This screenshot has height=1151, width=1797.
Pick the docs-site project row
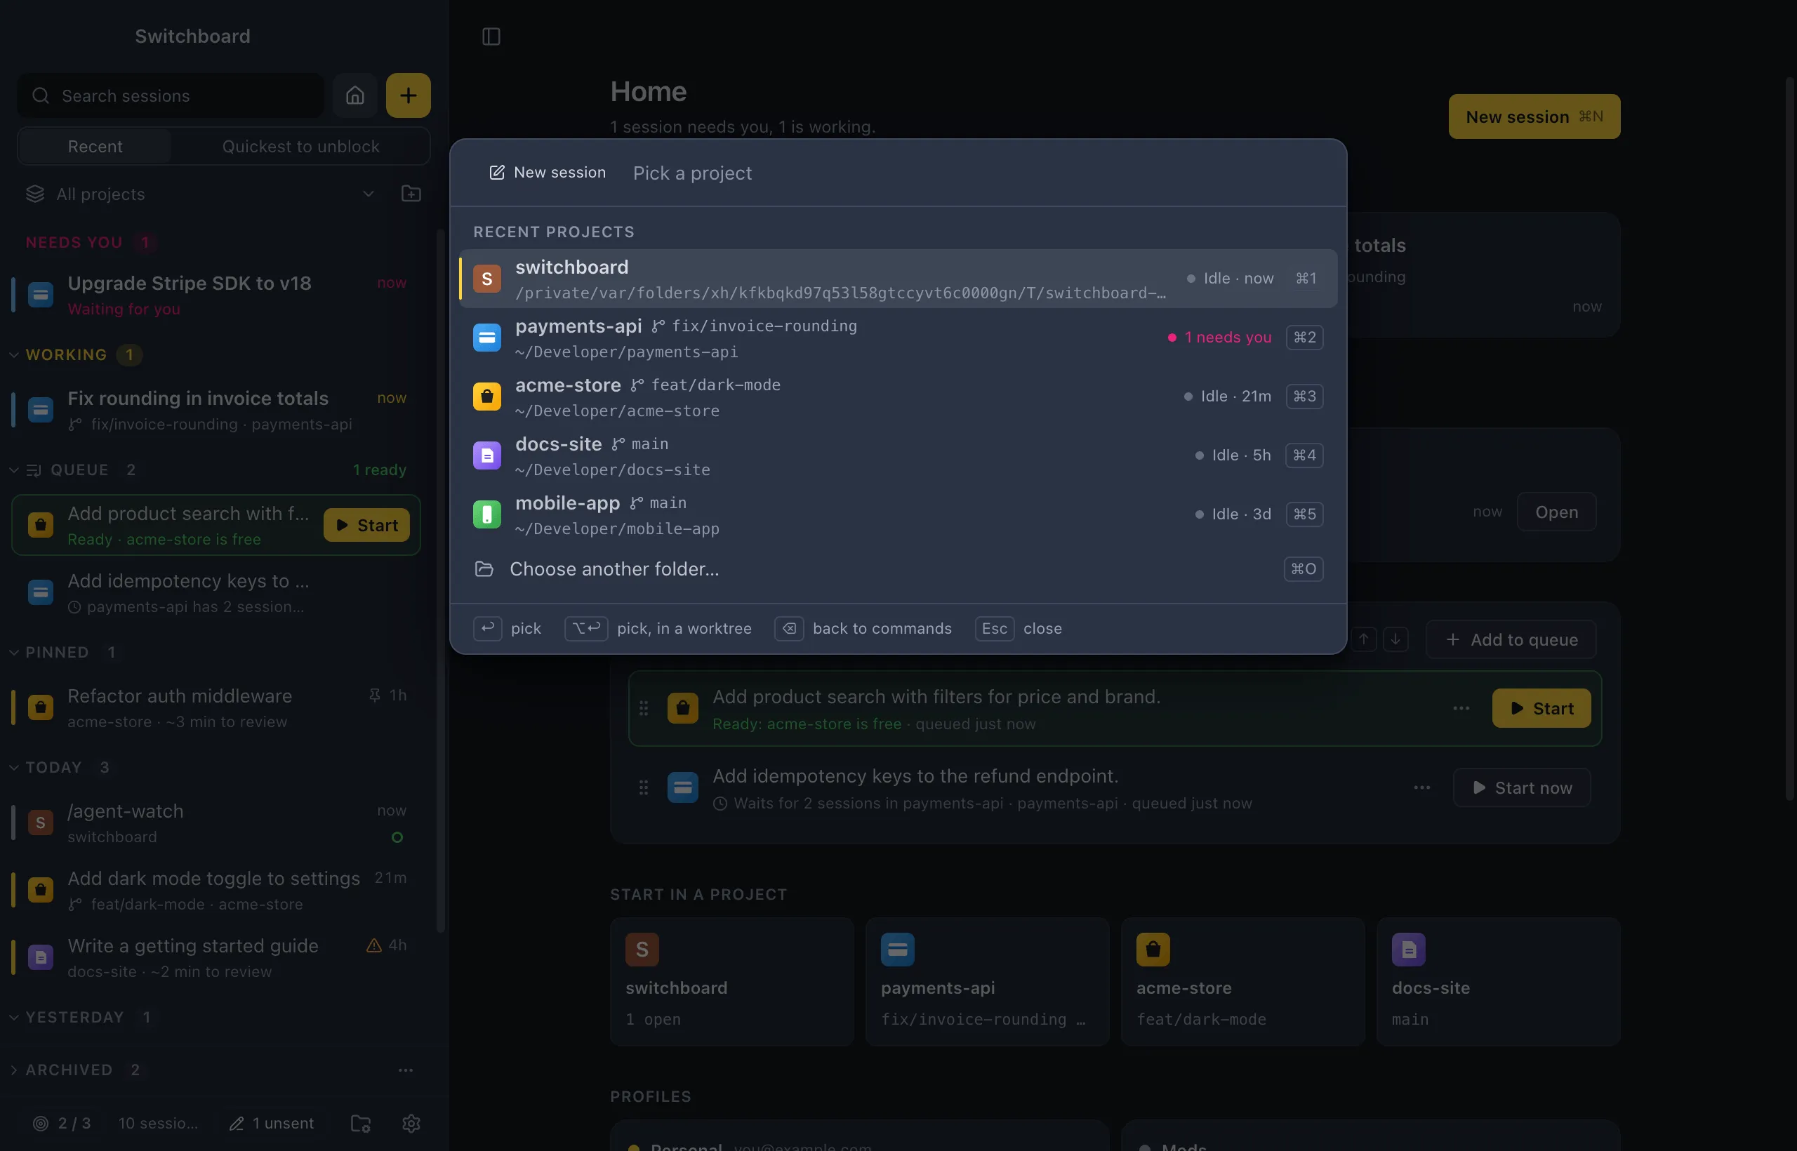point(898,455)
